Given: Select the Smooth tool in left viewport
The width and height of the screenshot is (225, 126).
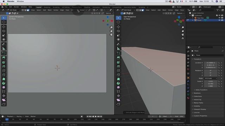Looking at the screenshot, I should point(4,87).
